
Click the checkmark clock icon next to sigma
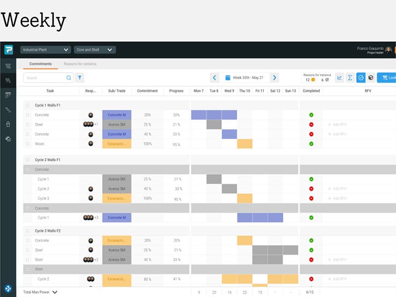click(361, 78)
